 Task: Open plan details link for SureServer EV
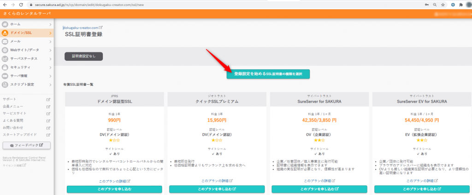422,181
